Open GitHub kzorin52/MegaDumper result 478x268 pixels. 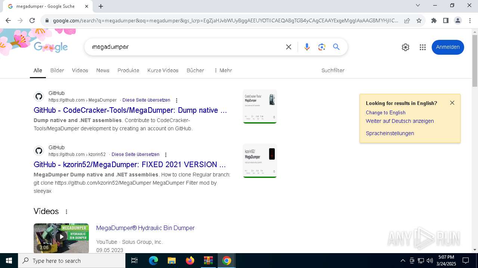130,165
